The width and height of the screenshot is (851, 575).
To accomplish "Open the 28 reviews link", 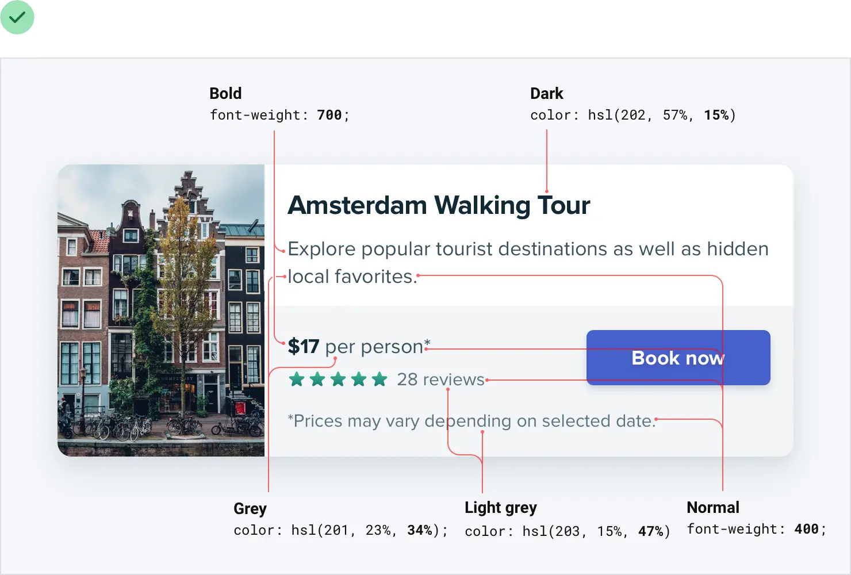I will click(x=440, y=379).
